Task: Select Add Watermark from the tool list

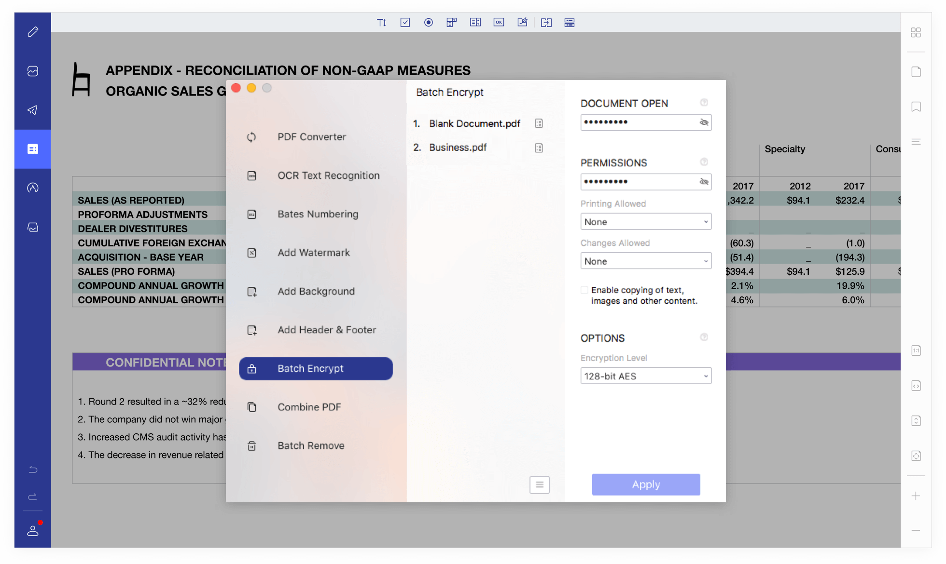Action: [x=314, y=253]
